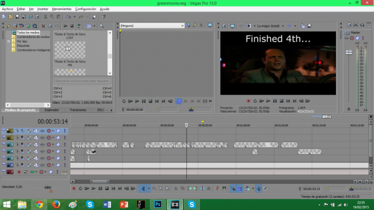Viewport: 374px width, 210px height.
Task: Expand the Por tipo tree node
Action: tap(9, 41)
